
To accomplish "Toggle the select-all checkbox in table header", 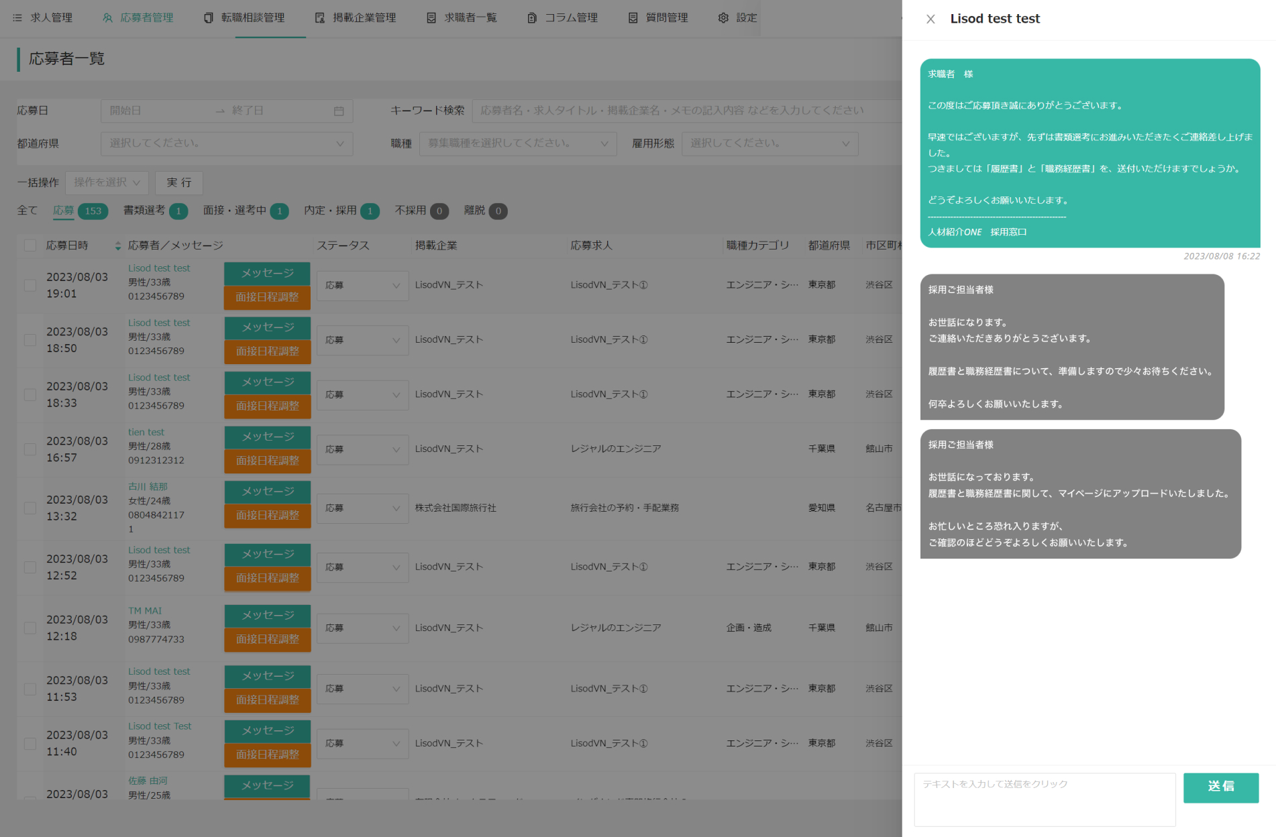I will point(30,245).
